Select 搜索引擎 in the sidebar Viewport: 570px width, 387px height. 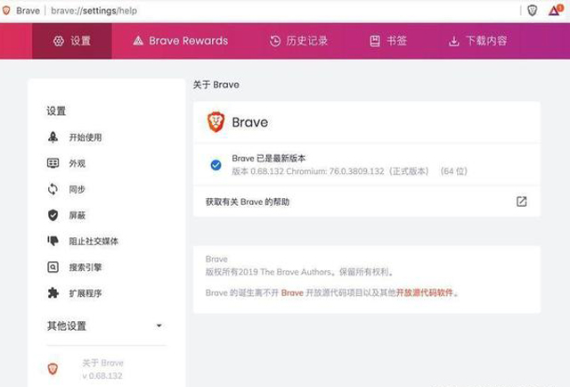[85, 268]
